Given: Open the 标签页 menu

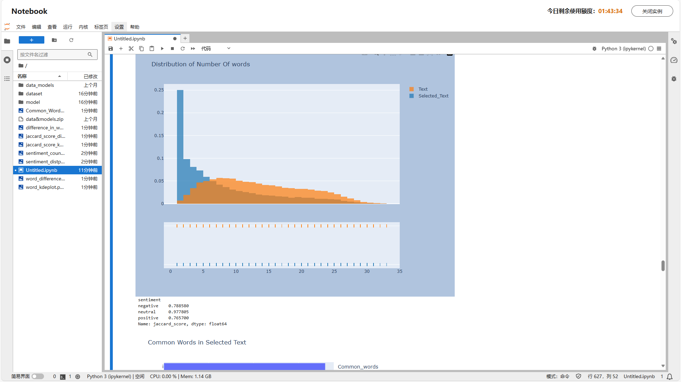Looking at the screenshot, I should (101, 27).
